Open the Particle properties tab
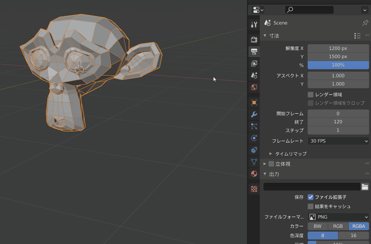The width and height of the screenshot is (371, 244). [254, 126]
